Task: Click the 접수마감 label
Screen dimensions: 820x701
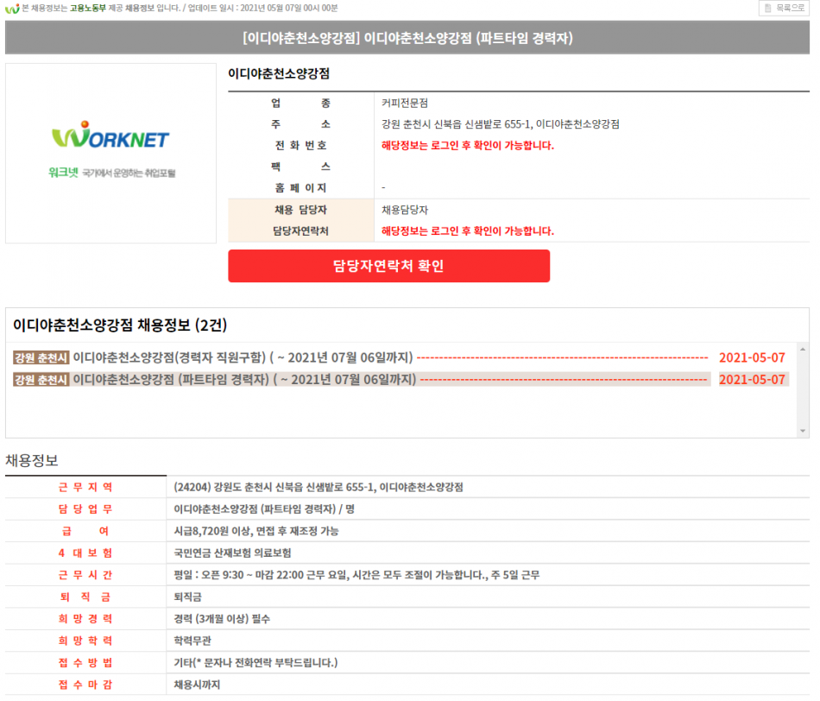Action: pyautogui.click(x=85, y=685)
